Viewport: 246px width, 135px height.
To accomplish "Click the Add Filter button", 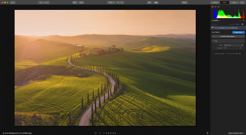I will pos(238,32).
